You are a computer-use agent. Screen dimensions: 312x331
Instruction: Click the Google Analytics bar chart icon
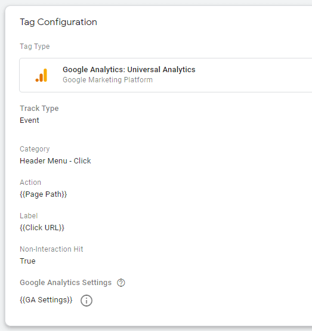(41, 75)
